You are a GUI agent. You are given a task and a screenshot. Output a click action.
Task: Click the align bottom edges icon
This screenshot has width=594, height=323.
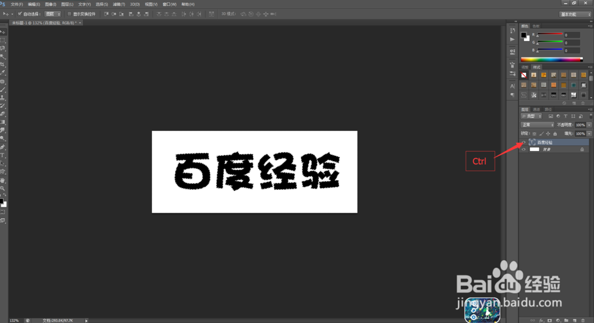pos(121,14)
